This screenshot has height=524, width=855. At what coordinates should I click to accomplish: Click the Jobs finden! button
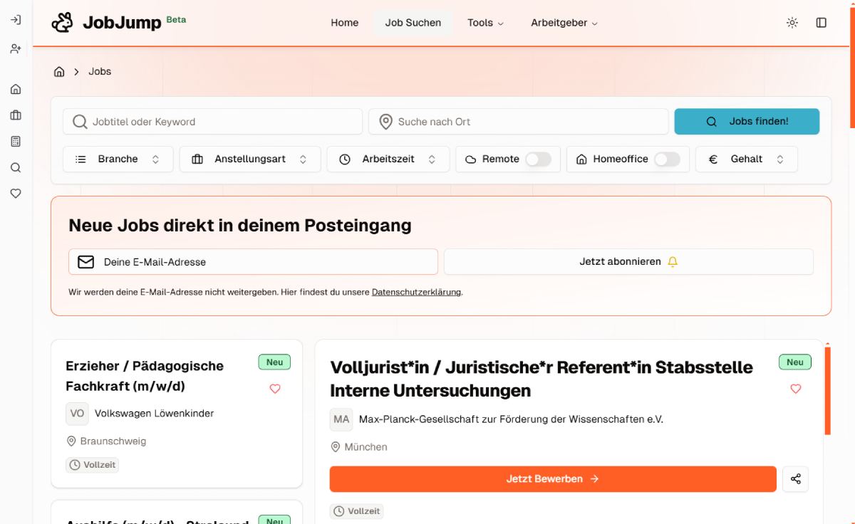point(747,122)
